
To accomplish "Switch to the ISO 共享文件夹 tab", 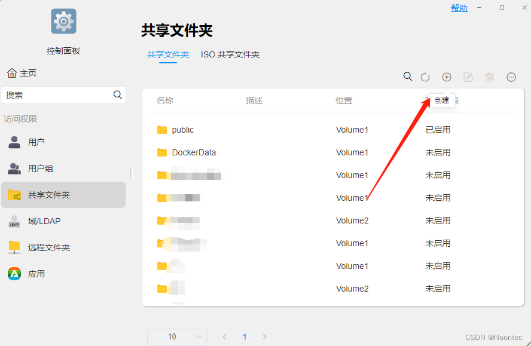I will pos(230,54).
